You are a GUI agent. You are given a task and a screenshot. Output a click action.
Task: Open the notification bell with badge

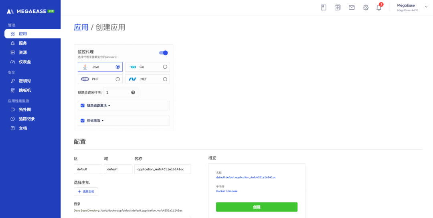click(x=379, y=8)
